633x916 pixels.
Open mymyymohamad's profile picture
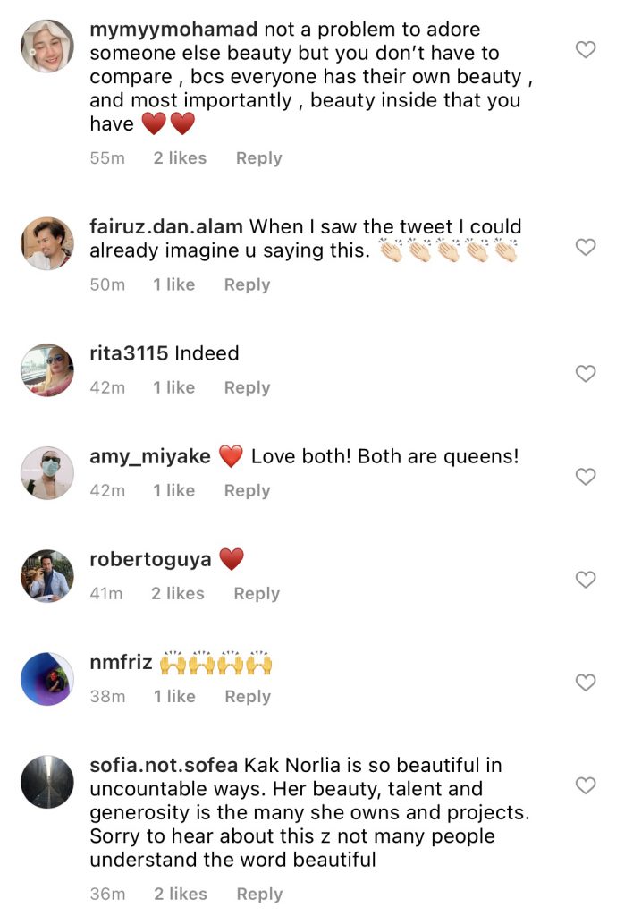point(46,46)
